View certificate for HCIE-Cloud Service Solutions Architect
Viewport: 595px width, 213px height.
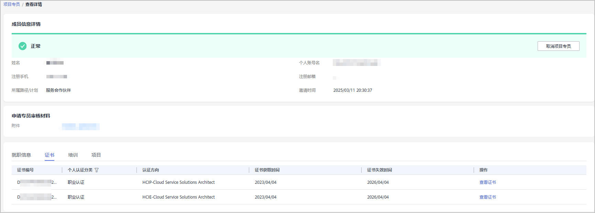487,197
